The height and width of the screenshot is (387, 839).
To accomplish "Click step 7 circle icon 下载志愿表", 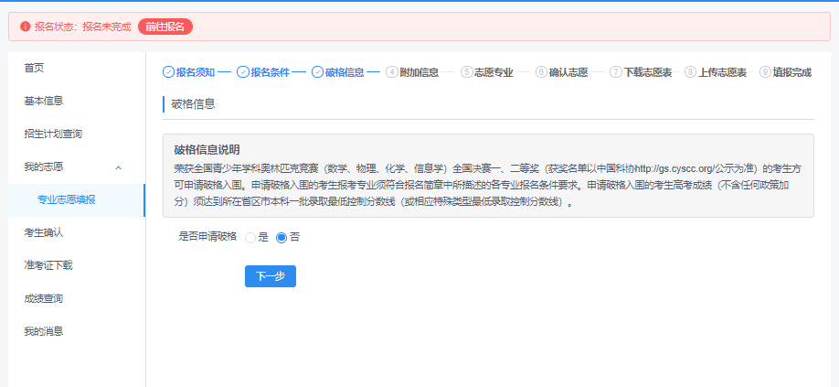I will (616, 71).
